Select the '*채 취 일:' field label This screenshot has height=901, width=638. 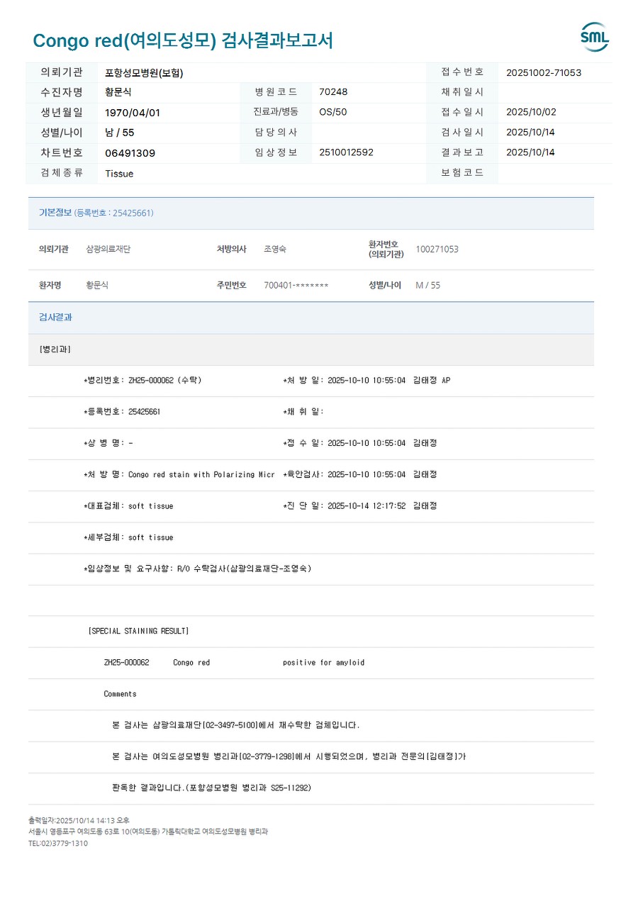tap(303, 412)
